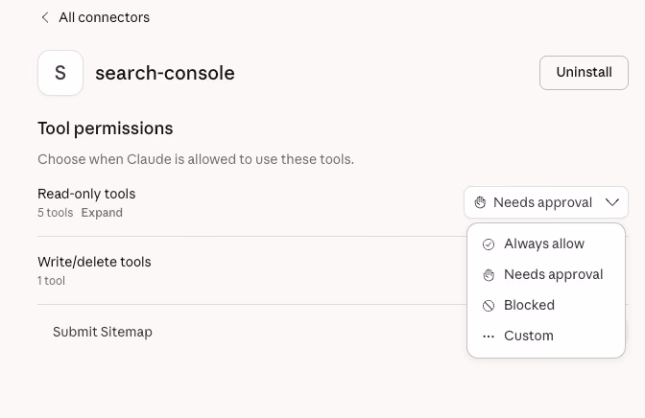Click the hand icon in the dropdown button
This screenshot has width=645, height=418.
click(480, 202)
